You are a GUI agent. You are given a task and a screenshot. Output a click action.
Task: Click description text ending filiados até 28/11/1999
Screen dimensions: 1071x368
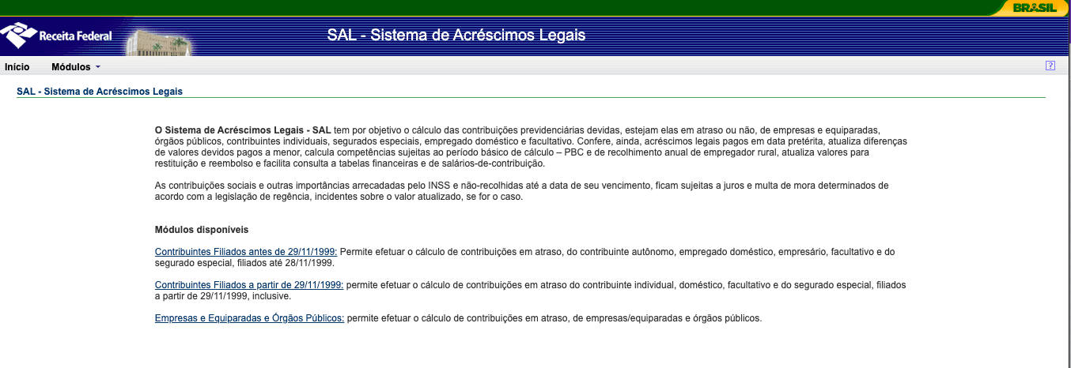click(617, 253)
